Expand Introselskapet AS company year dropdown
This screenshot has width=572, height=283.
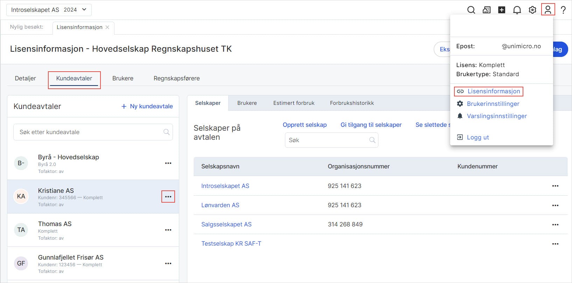click(49, 10)
